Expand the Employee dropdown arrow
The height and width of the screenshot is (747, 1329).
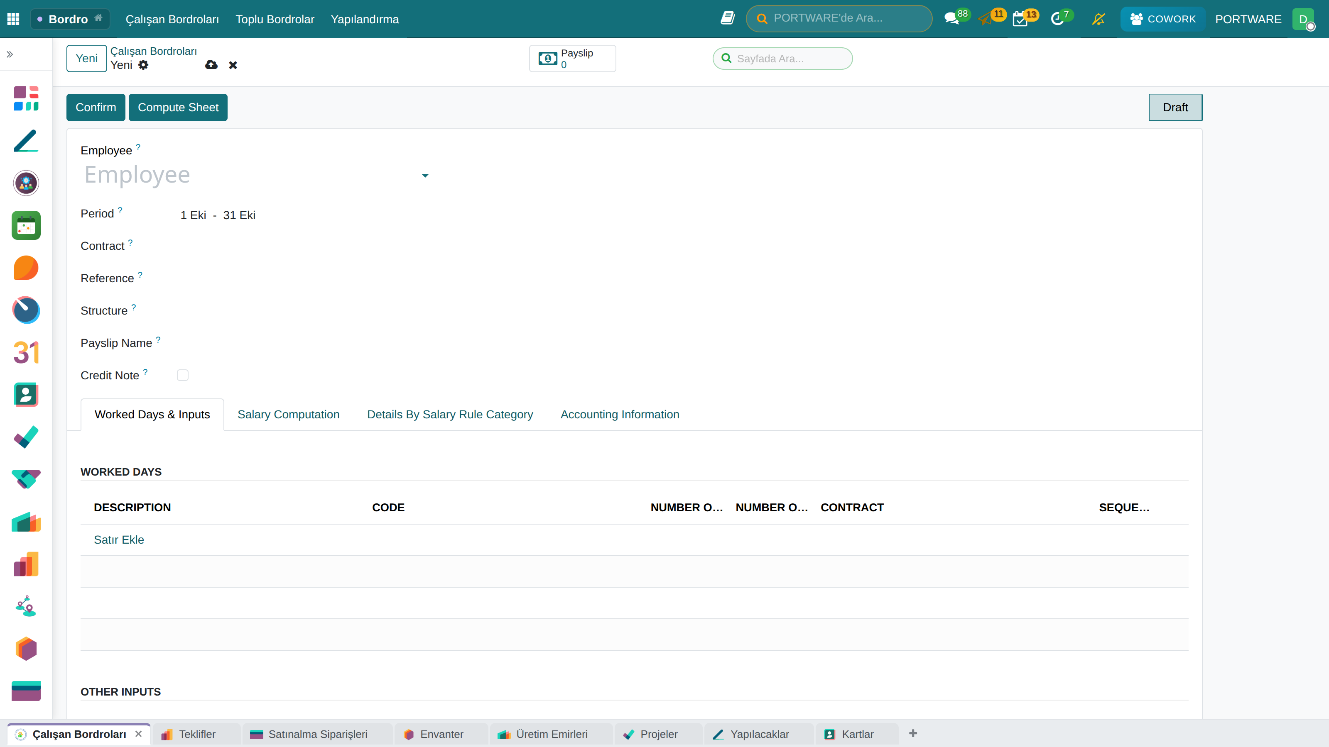click(x=425, y=176)
